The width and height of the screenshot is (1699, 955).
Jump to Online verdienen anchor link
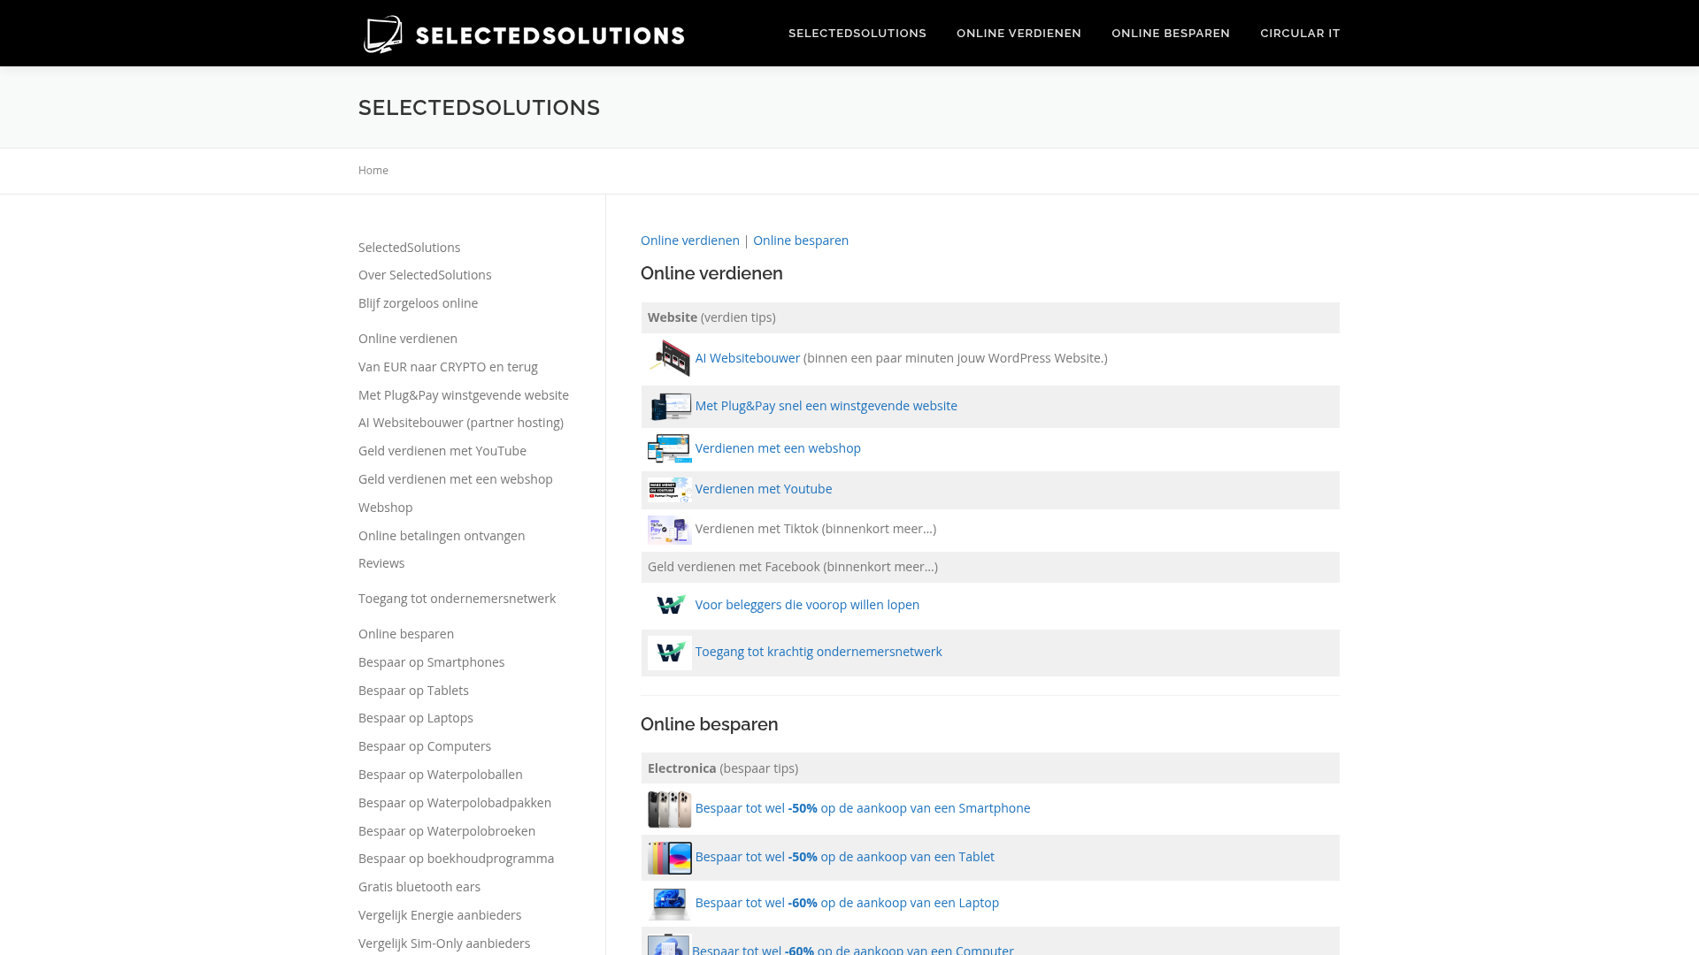[x=690, y=241]
